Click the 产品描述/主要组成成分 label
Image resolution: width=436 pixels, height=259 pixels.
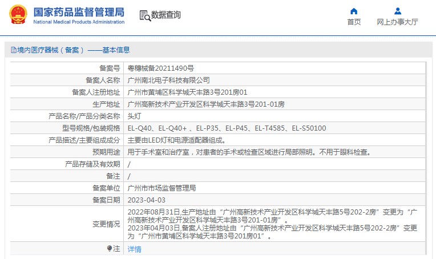tap(84, 140)
